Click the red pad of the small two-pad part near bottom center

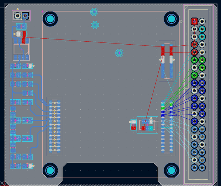pos(133,128)
